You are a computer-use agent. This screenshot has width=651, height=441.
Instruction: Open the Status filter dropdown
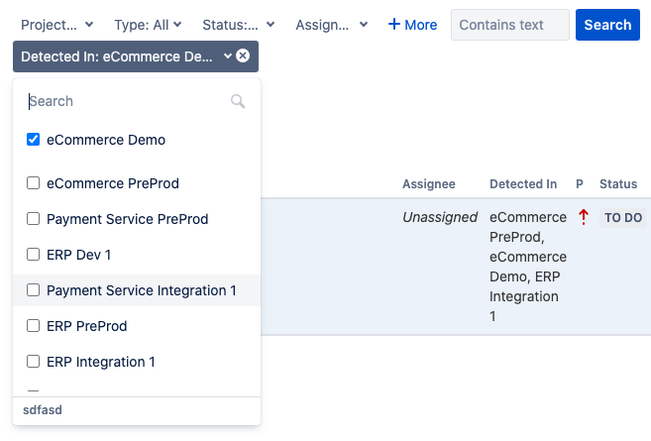click(238, 25)
